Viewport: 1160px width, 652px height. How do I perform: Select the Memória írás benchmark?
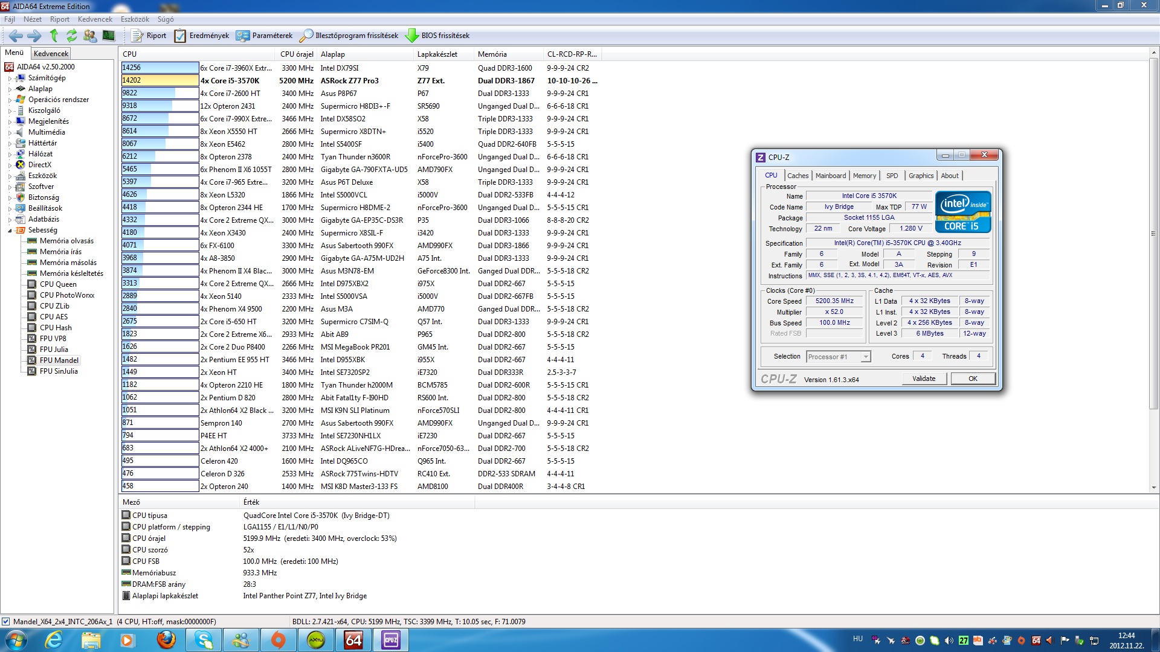coord(60,252)
